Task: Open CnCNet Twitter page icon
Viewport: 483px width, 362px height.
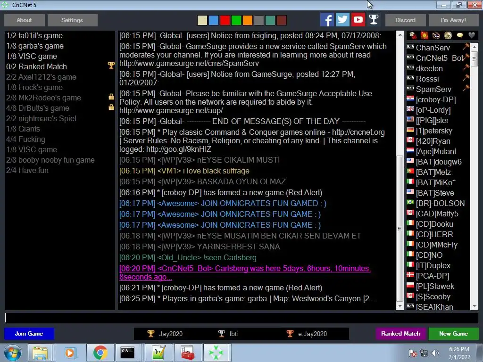Action: click(x=342, y=20)
